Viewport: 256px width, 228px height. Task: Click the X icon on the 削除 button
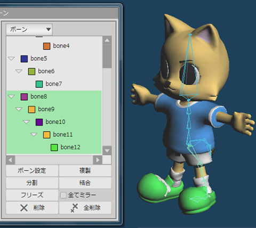pos(24,208)
